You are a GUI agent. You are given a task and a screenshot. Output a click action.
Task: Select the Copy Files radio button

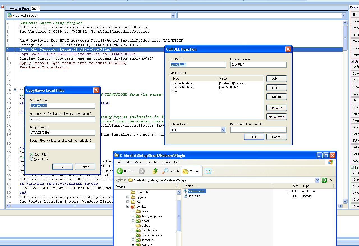point(32,155)
